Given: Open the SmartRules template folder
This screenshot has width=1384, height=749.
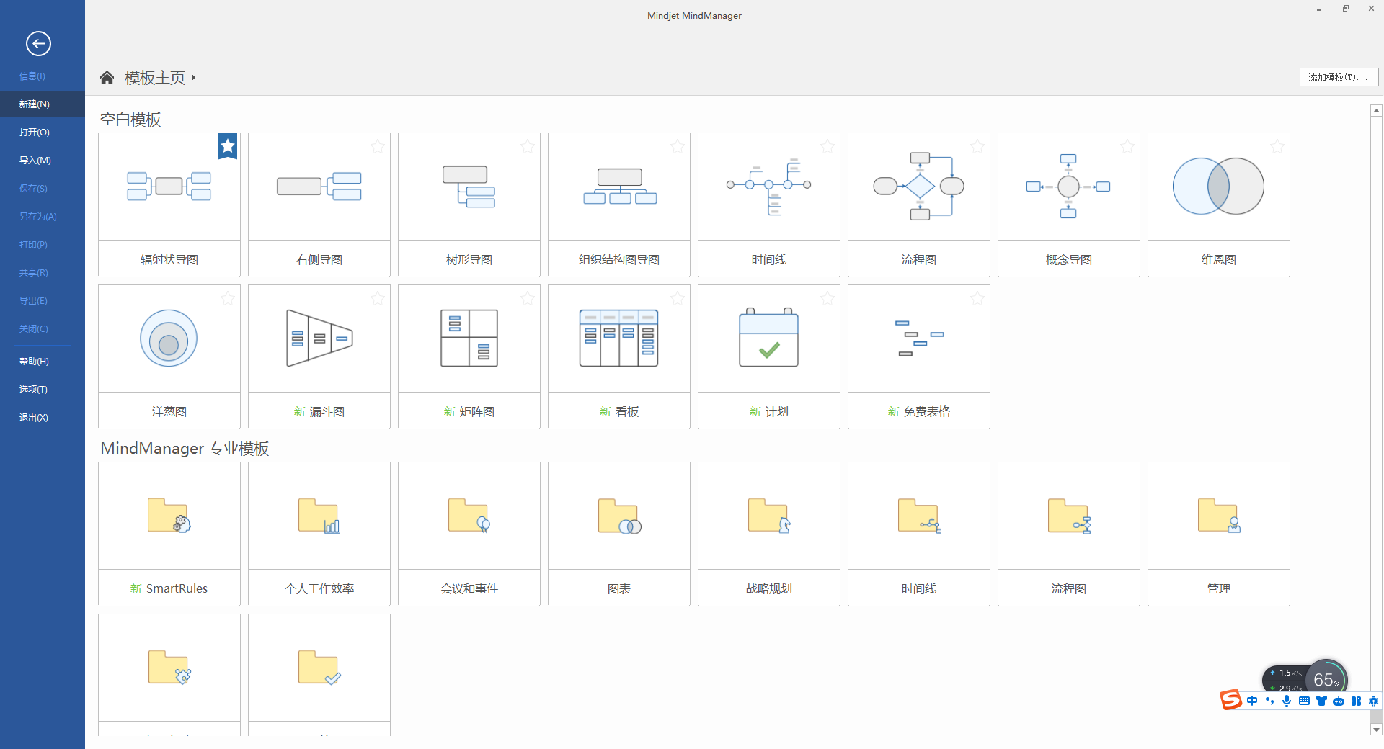Looking at the screenshot, I should click(169, 516).
